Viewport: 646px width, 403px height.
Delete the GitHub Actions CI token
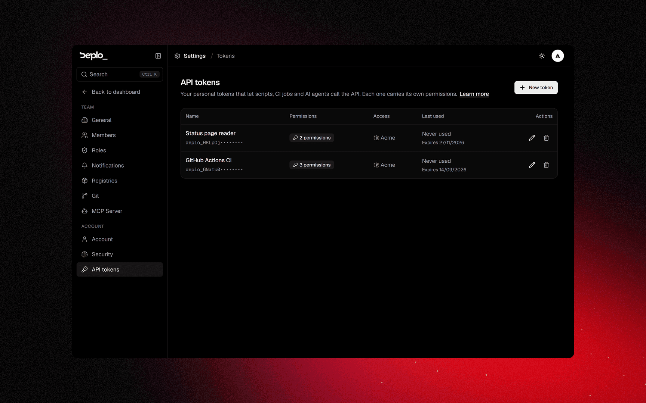tap(546, 165)
